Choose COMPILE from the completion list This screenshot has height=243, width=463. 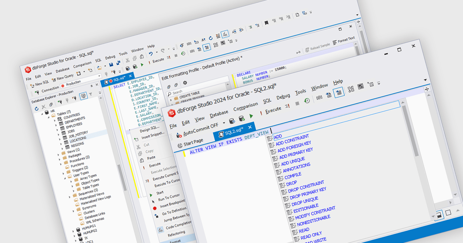[293, 176]
